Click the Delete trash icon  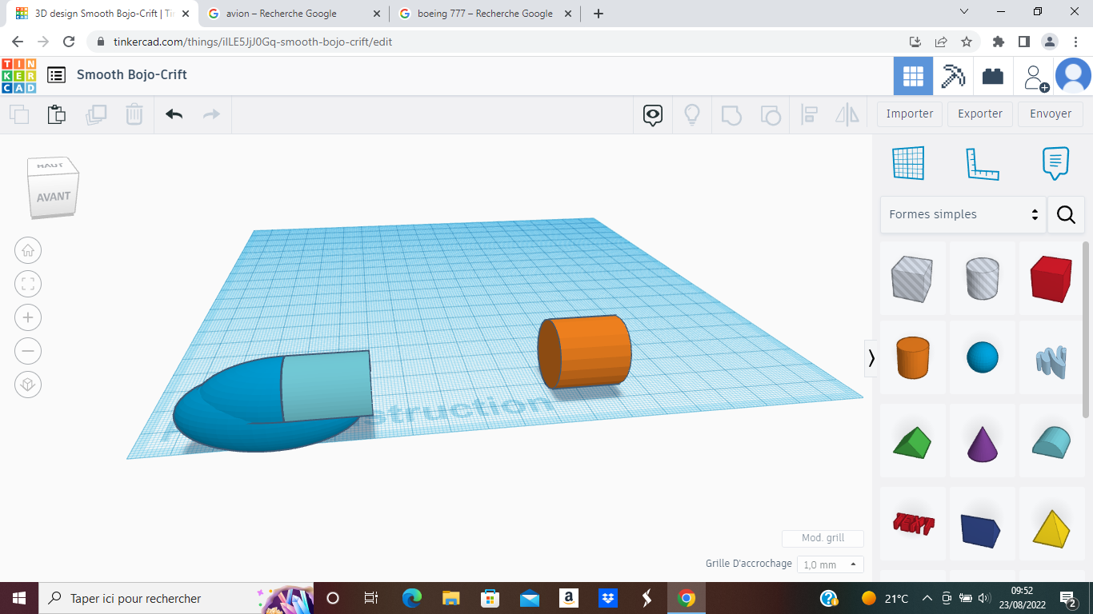click(x=134, y=114)
